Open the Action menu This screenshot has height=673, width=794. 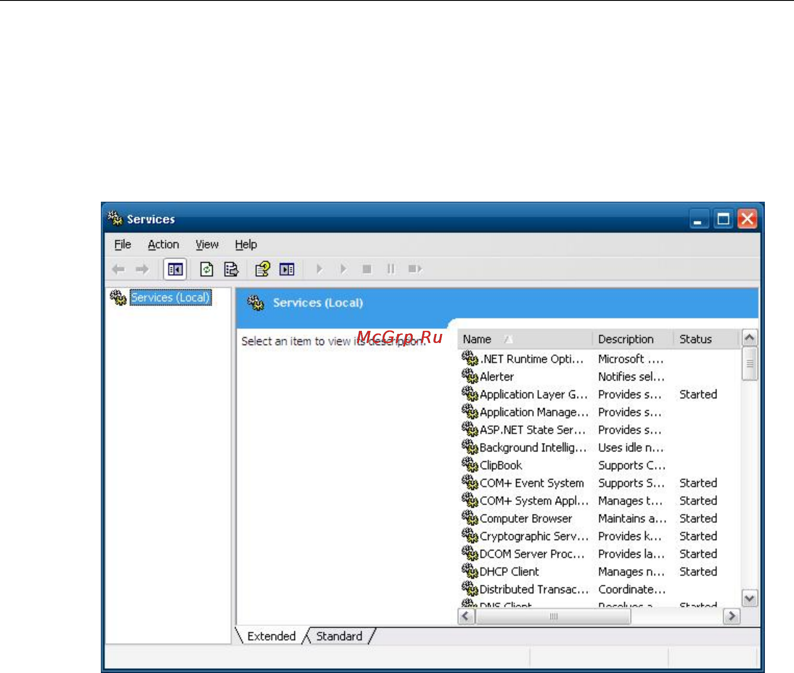coord(163,244)
